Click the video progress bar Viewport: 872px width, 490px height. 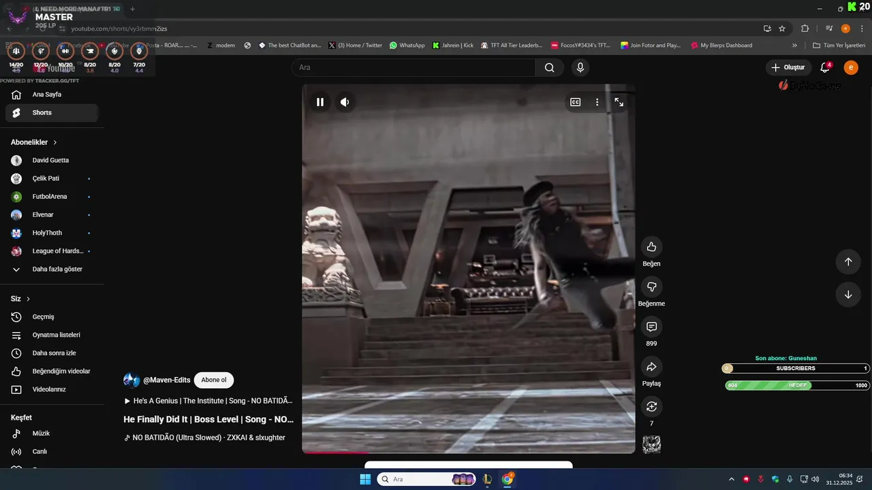pyautogui.click(x=469, y=452)
